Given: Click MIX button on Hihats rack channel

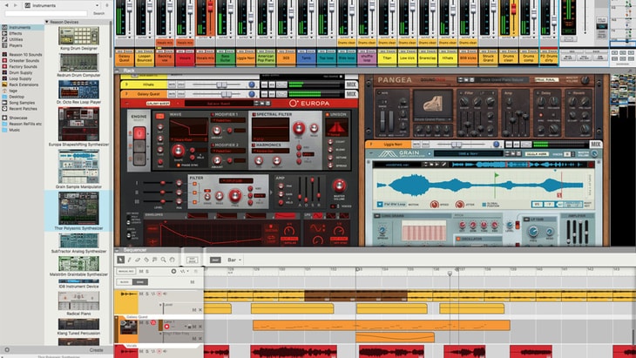Looking at the screenshot, I should pyautogui.click(x=351, y=84).
